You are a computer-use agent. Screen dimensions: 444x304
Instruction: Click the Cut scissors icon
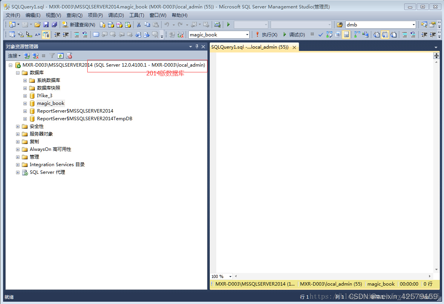139,25
